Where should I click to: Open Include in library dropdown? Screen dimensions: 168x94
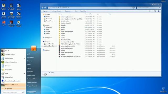(x=57, y=11)
